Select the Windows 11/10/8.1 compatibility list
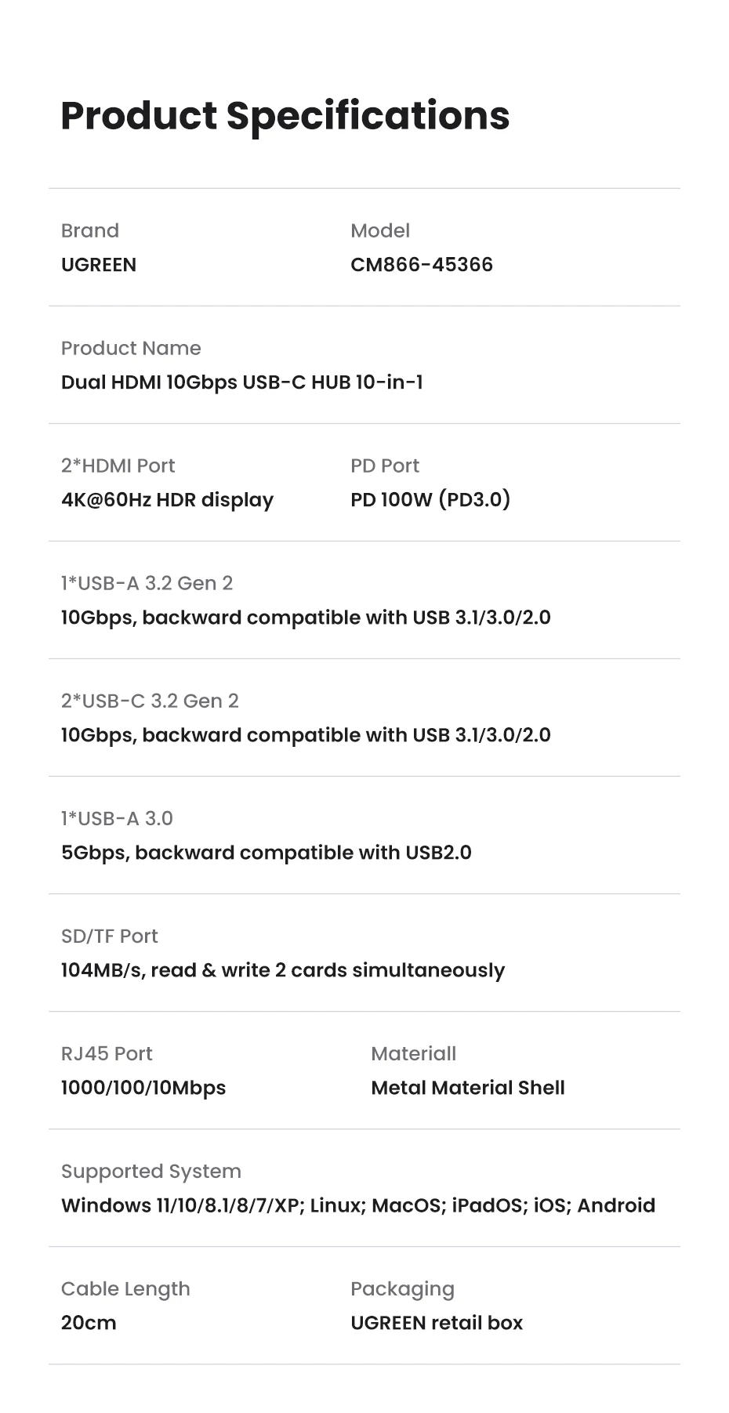This screenshot has width=729, height=1413. click(x=358, y=1205)
